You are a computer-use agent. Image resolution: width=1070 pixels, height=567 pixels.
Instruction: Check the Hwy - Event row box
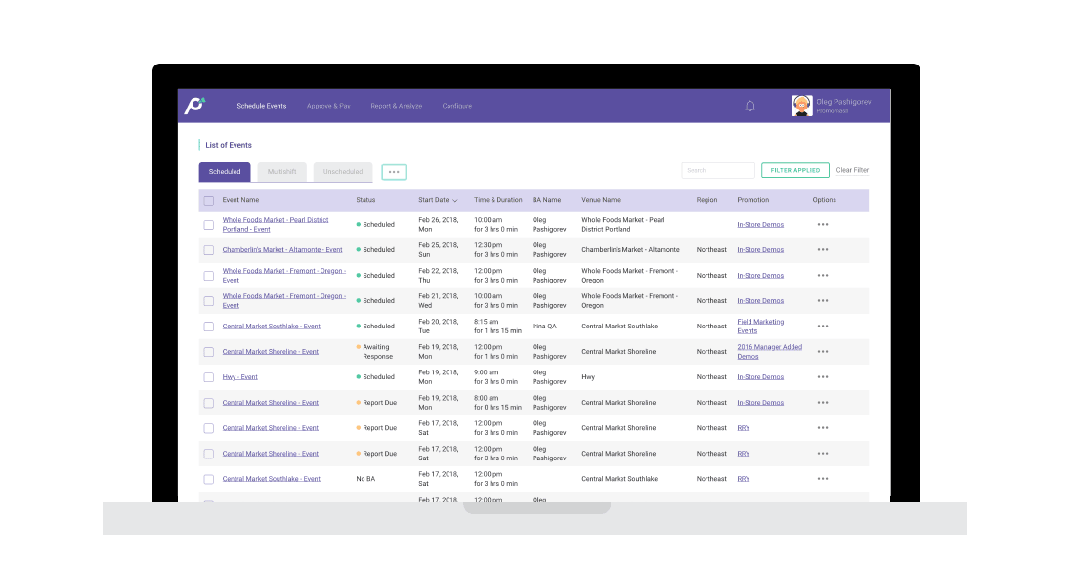click(209, 377)
